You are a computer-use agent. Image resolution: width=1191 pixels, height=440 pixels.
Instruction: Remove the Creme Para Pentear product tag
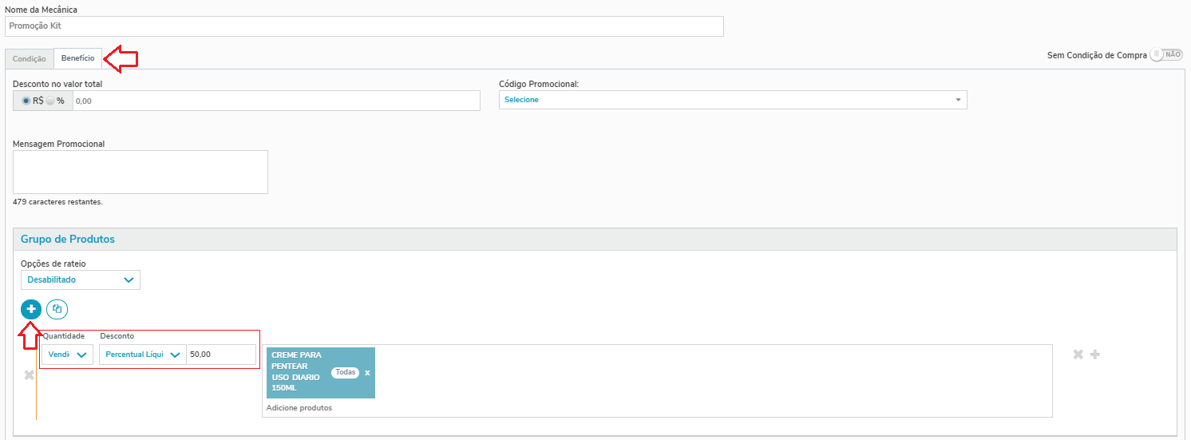tap(367, 373)
